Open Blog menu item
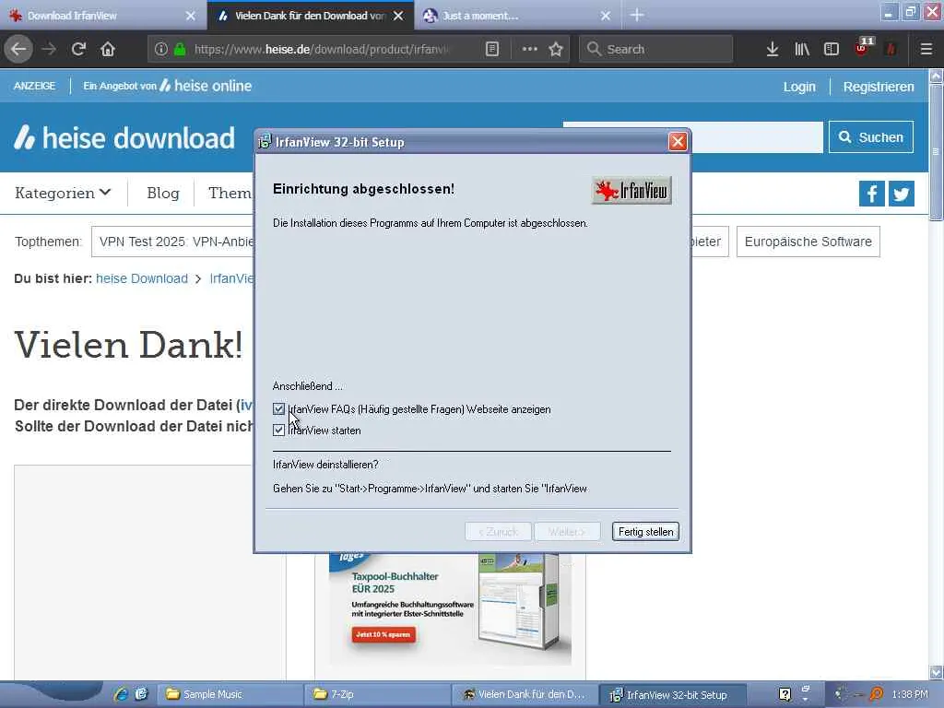This screenshot has height=708, width=944. [x=163, y=194]
